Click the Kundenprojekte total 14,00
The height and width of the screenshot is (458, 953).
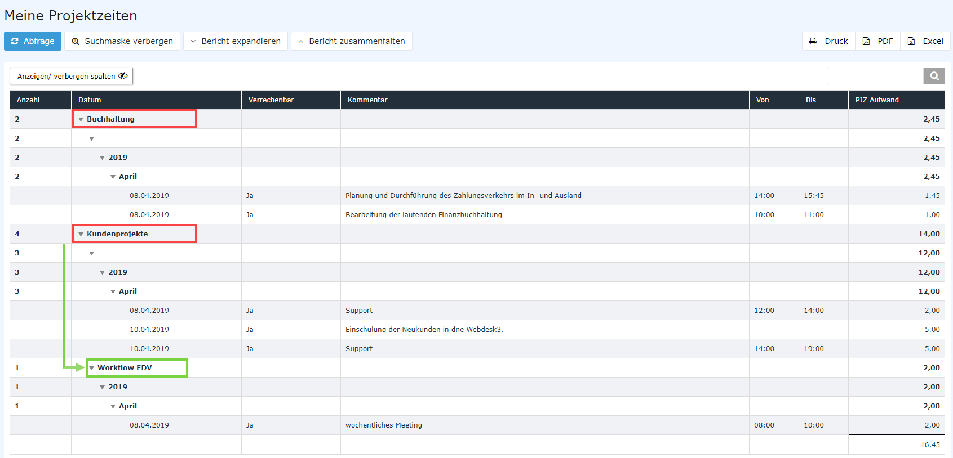[929, 234]
